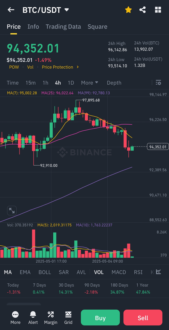The width and height of the screenshot is (169, 330).
Task: Tap the tallest red volume bar
Action: tap(34, 244)
